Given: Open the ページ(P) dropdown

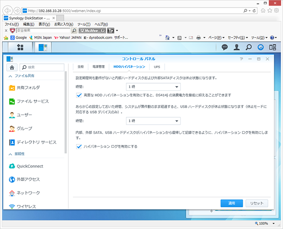Looking at the screenshot, I should tap(216, 38).
